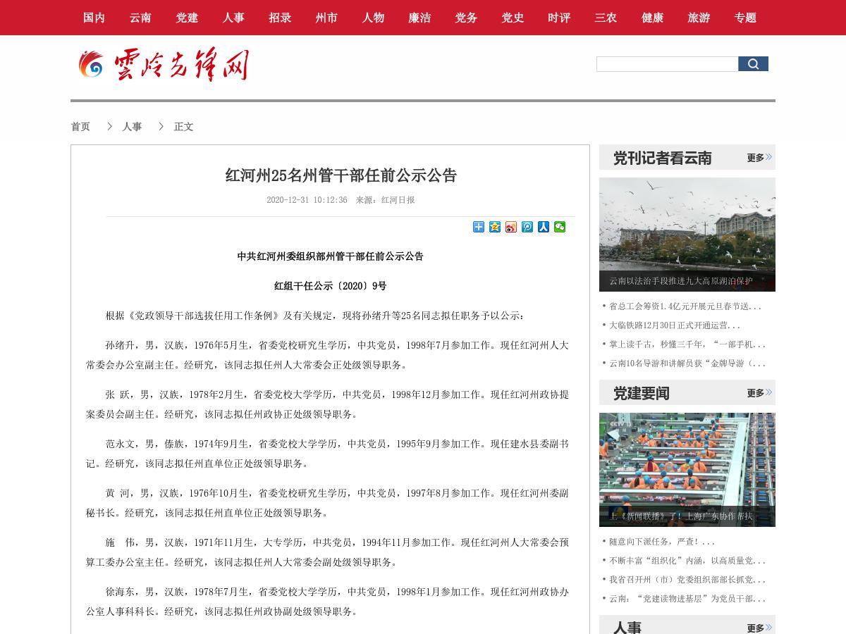
Task: Open the 国内 navigation menu item
Action: pos(94,18)
